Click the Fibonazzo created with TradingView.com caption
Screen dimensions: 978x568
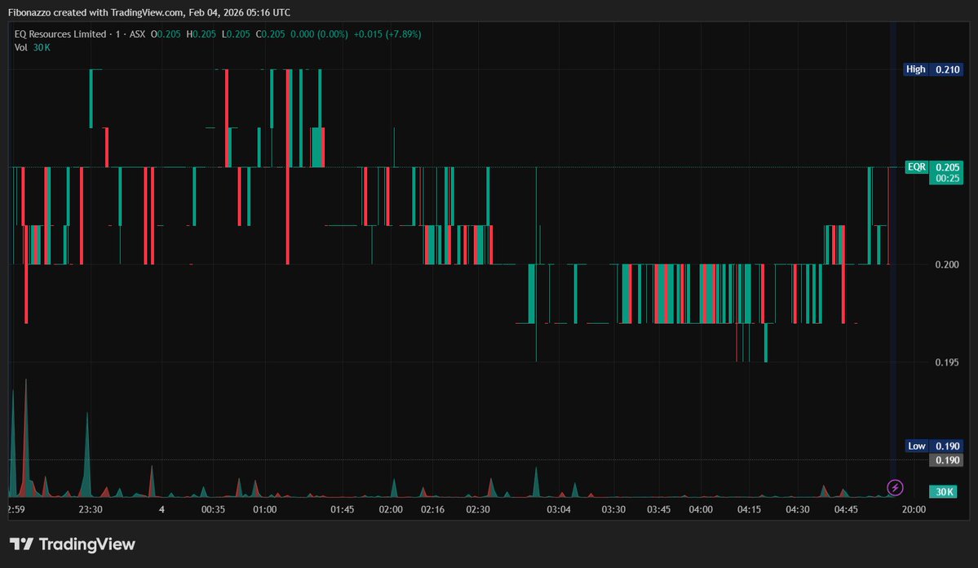149,12
